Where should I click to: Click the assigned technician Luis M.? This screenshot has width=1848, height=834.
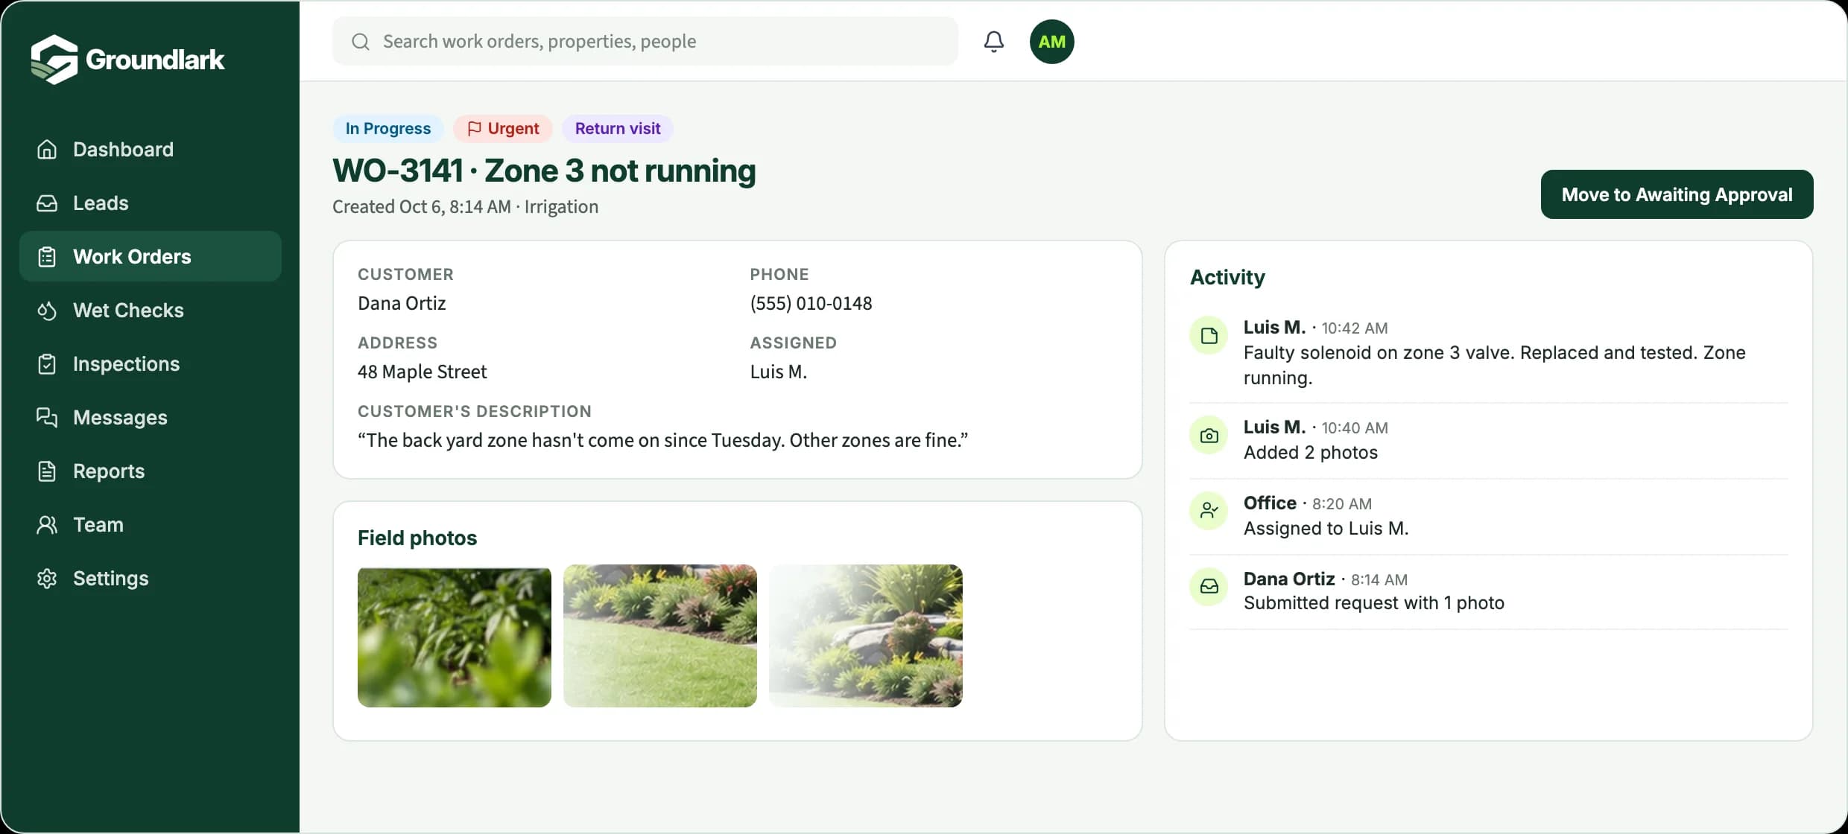tap(779, 372)
